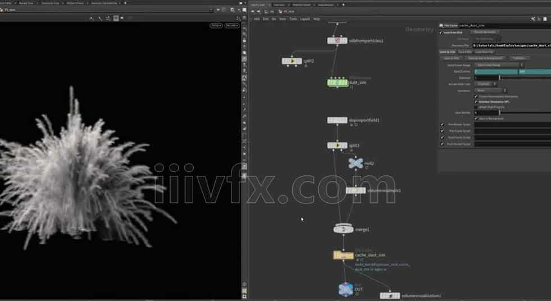Click the highlighted square tool above viewport

coord(116,19)
